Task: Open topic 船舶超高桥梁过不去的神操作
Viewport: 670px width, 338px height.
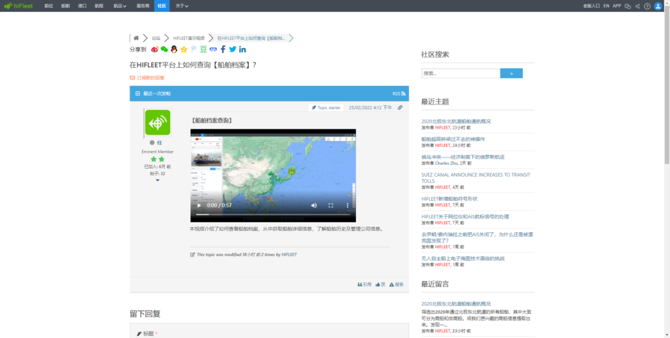Action: pos(453,139)
